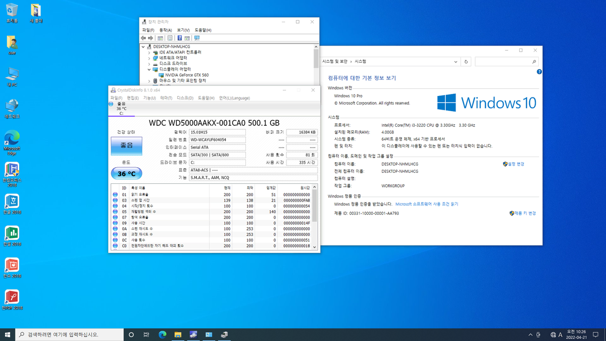Select the 한PDF 2018 desktop icon
606x341 pixels.
click(x=12, y=300)
